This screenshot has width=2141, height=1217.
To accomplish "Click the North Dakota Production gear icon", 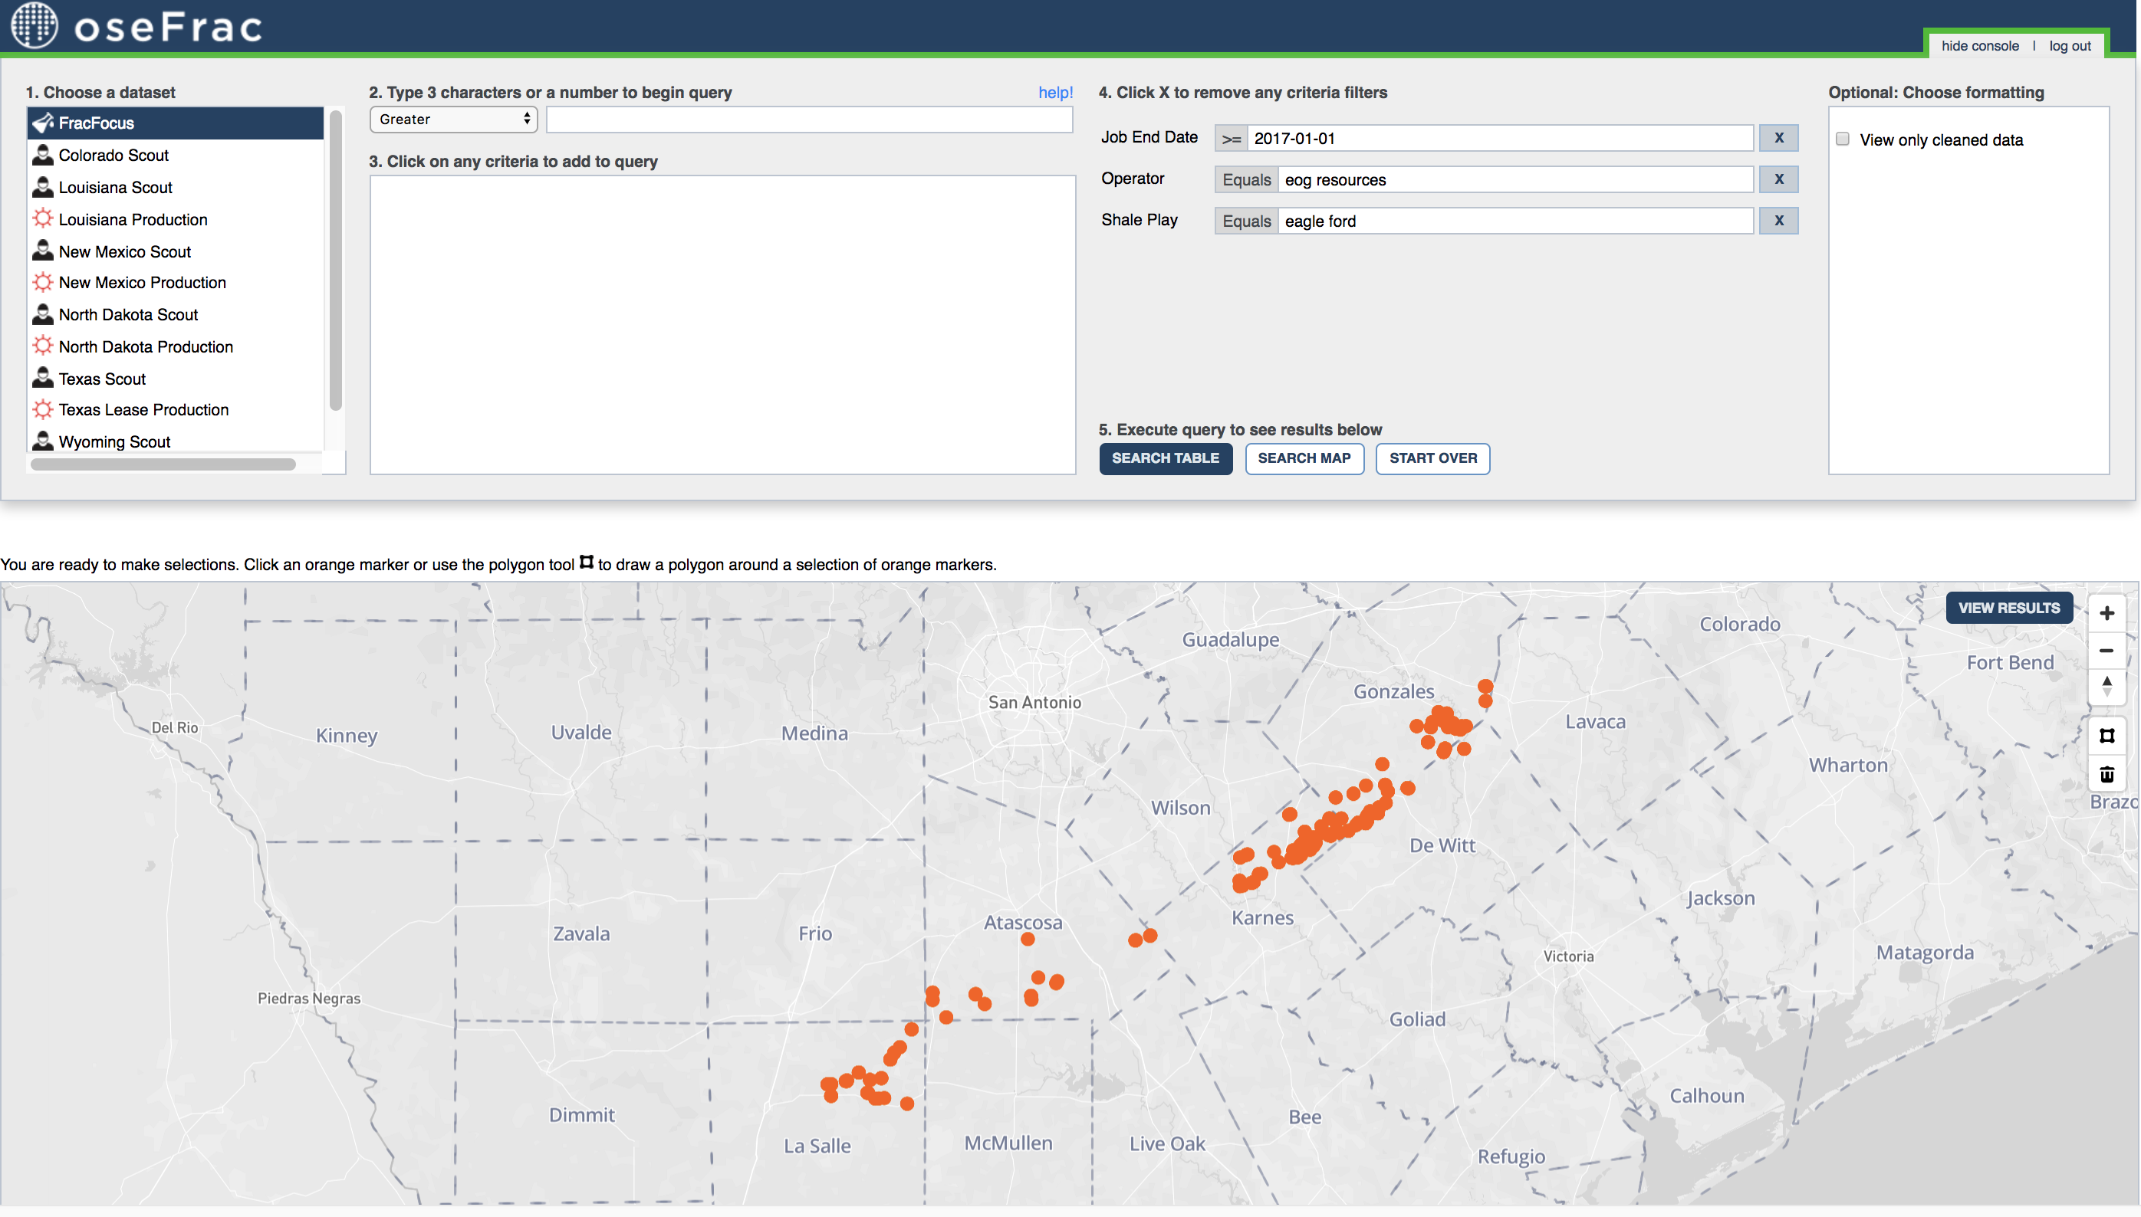I will [x=43, y=346].
